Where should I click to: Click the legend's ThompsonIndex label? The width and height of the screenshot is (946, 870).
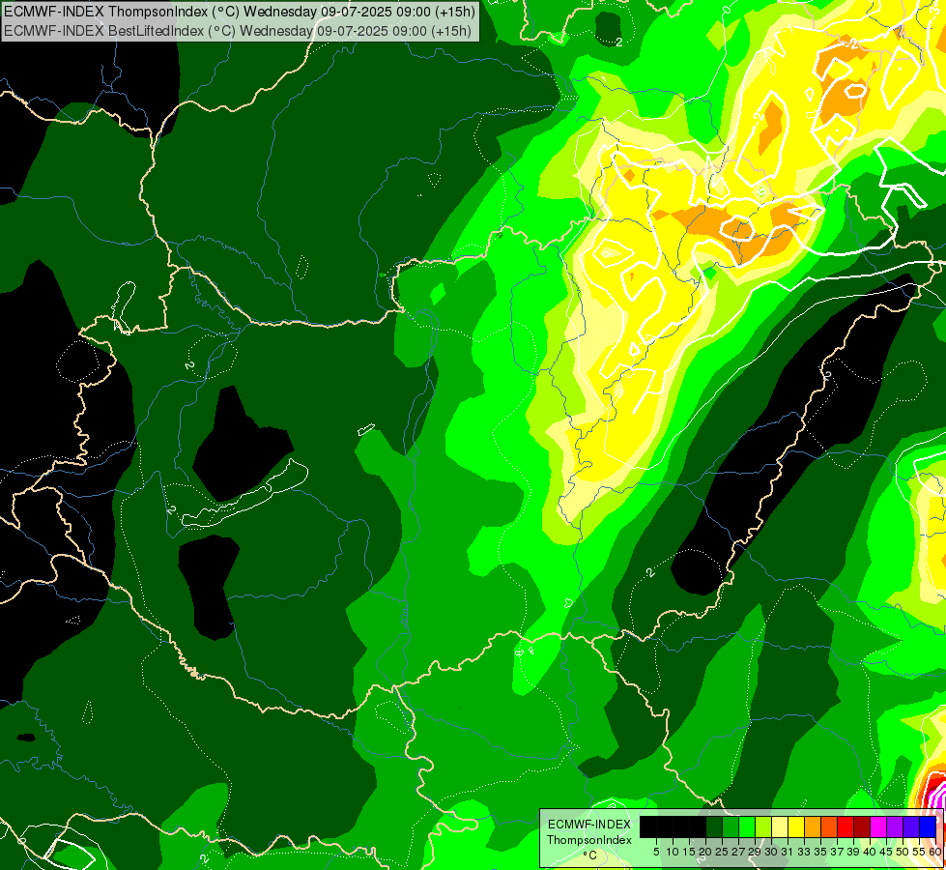coord(589,840)
